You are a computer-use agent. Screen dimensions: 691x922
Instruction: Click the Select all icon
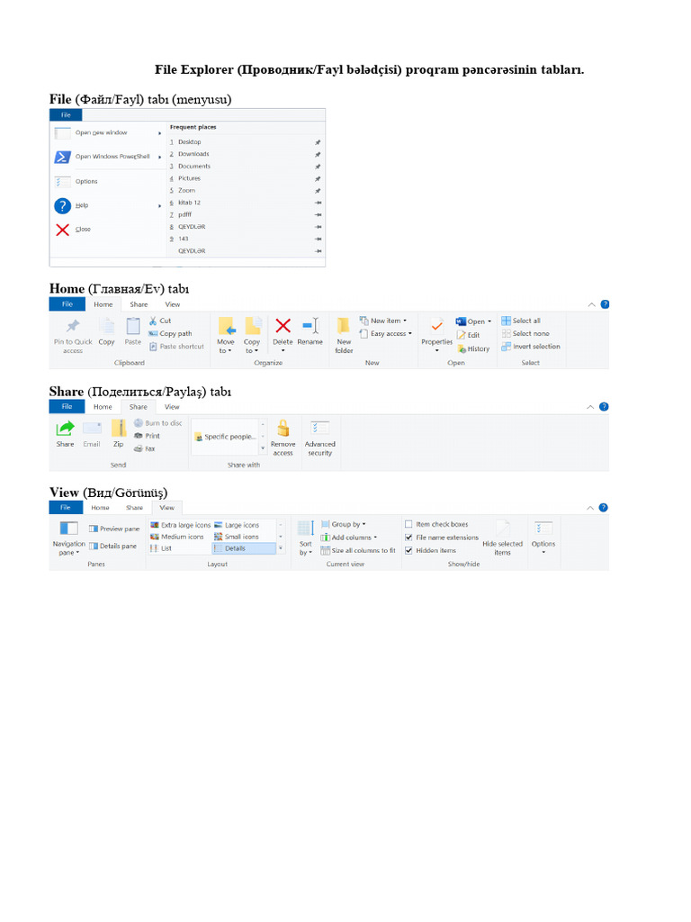(506, 321)
